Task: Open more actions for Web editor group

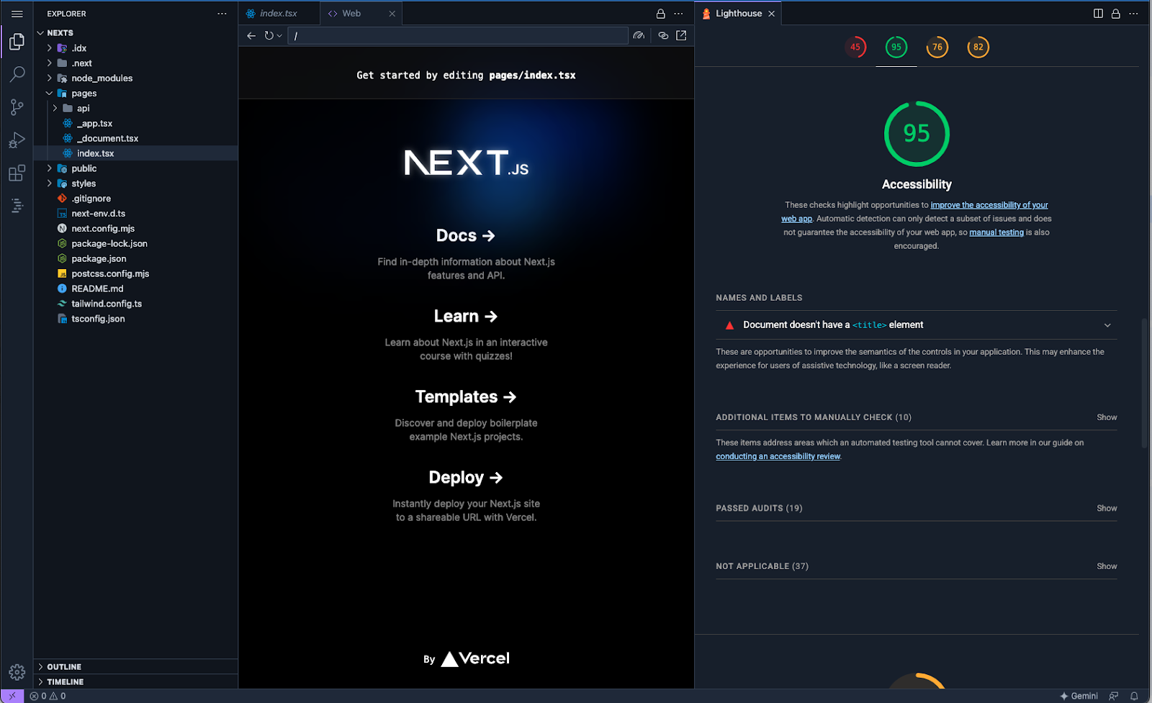Action: pos(678,14)
